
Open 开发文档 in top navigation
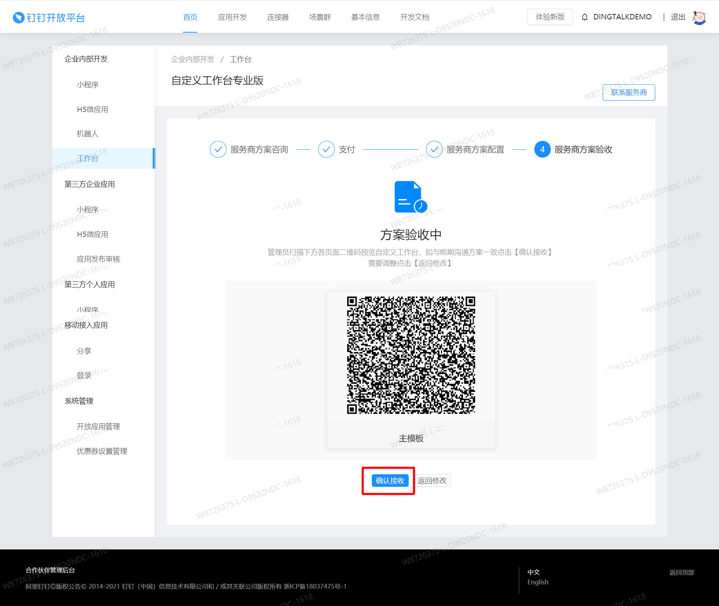tap(415, 17)
